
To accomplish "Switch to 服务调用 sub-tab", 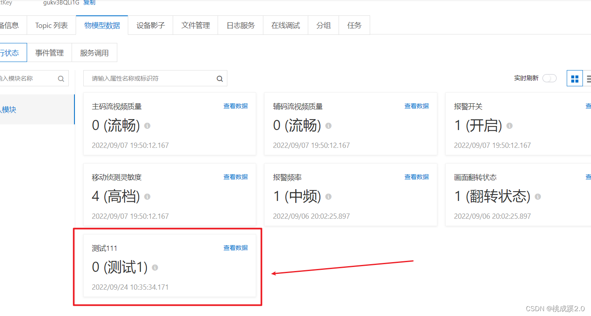I will click(x=94, y=53).
